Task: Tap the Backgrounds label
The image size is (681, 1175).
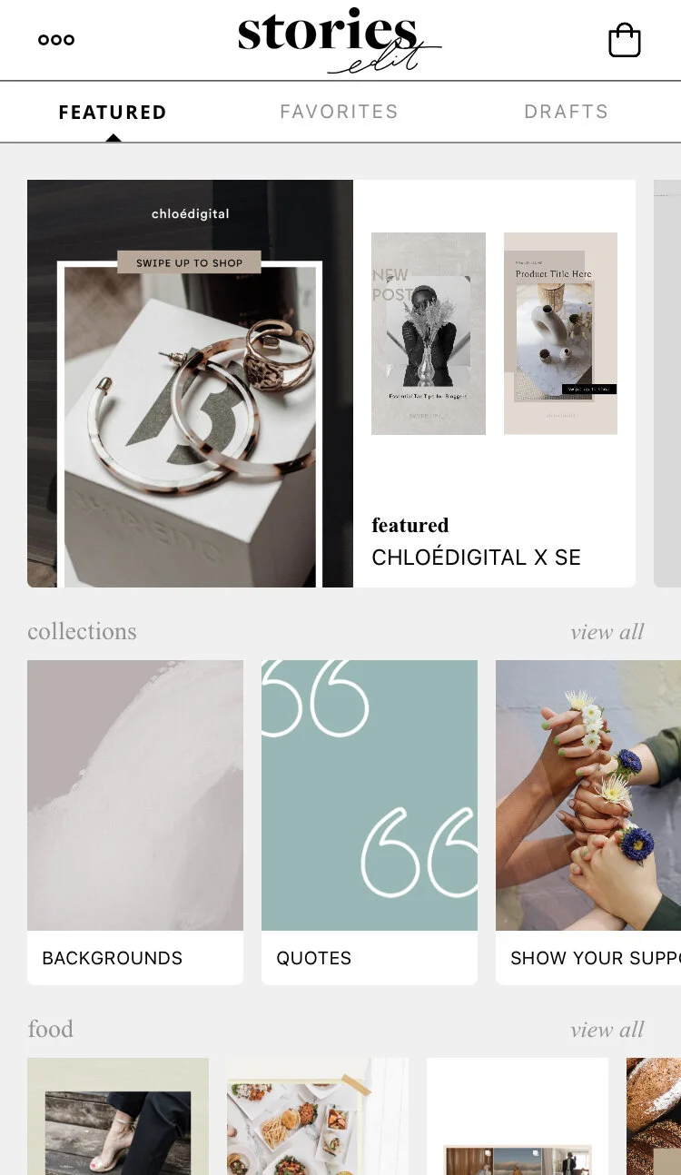Action: 113,958
